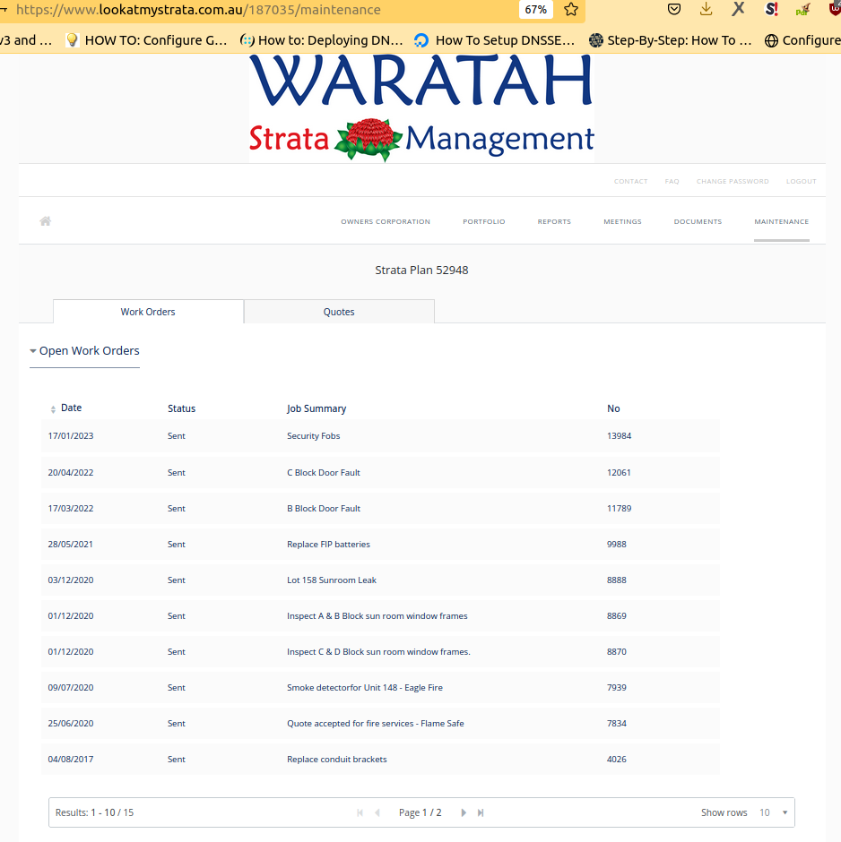Click work order number 4026
The width and height of the screenshot is (841, 842).
point(616,760)
